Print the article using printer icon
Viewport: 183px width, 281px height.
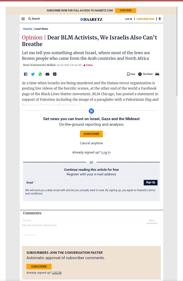[x=157, y=74]
